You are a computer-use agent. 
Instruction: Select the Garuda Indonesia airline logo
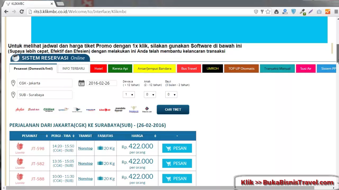pyautogui.click(x=77, y=110)
